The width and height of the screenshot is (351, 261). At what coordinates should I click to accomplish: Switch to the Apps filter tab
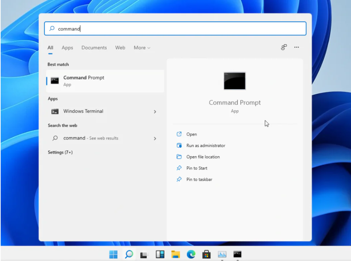67,48
